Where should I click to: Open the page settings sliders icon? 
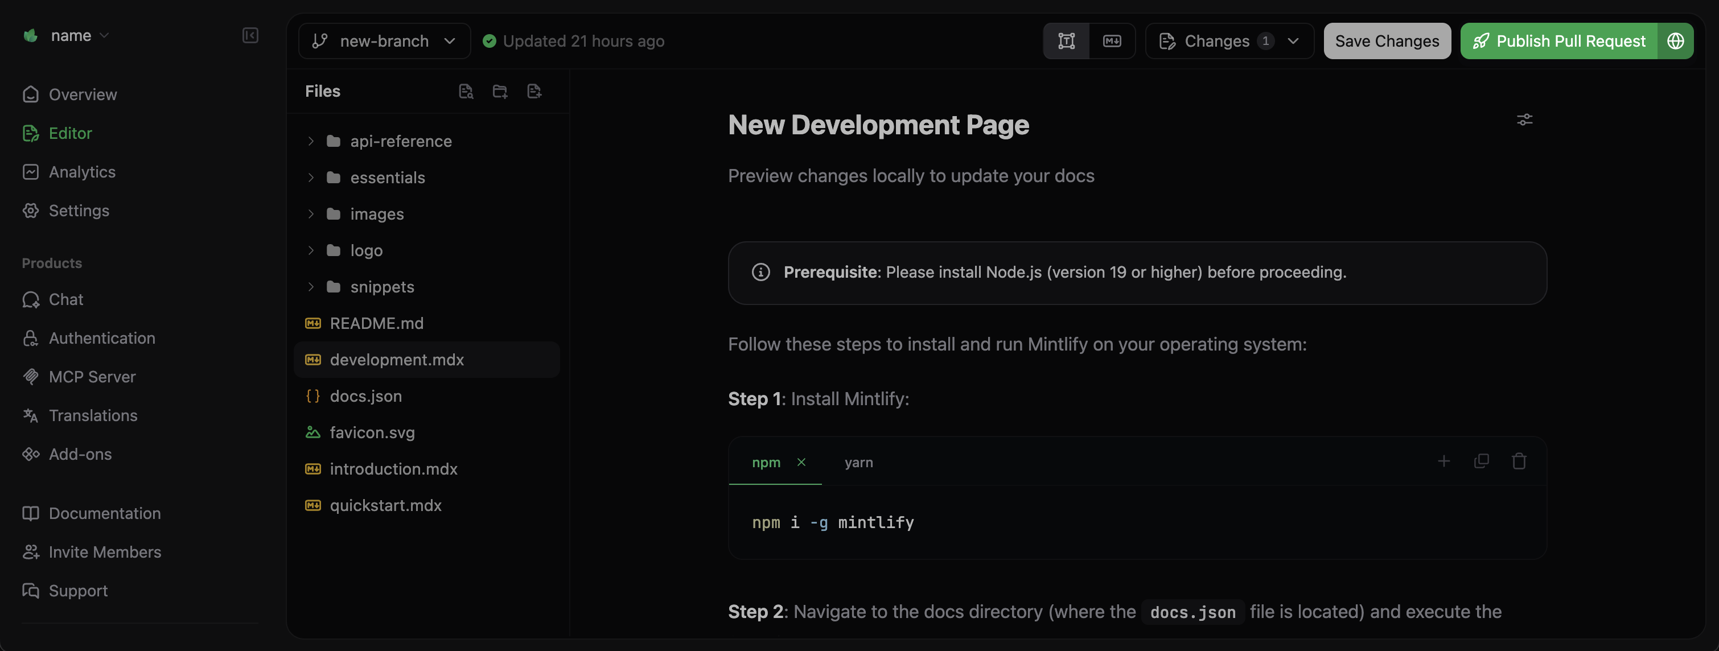(x=1525, y=120)
